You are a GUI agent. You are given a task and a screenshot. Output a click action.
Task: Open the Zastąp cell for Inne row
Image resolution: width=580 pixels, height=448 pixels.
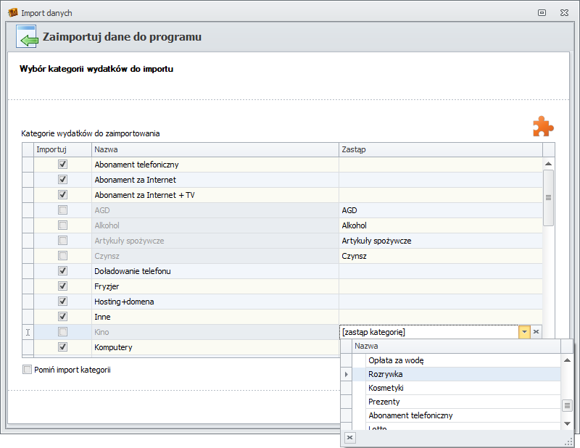pyautogui.click(x=440, y=317)
